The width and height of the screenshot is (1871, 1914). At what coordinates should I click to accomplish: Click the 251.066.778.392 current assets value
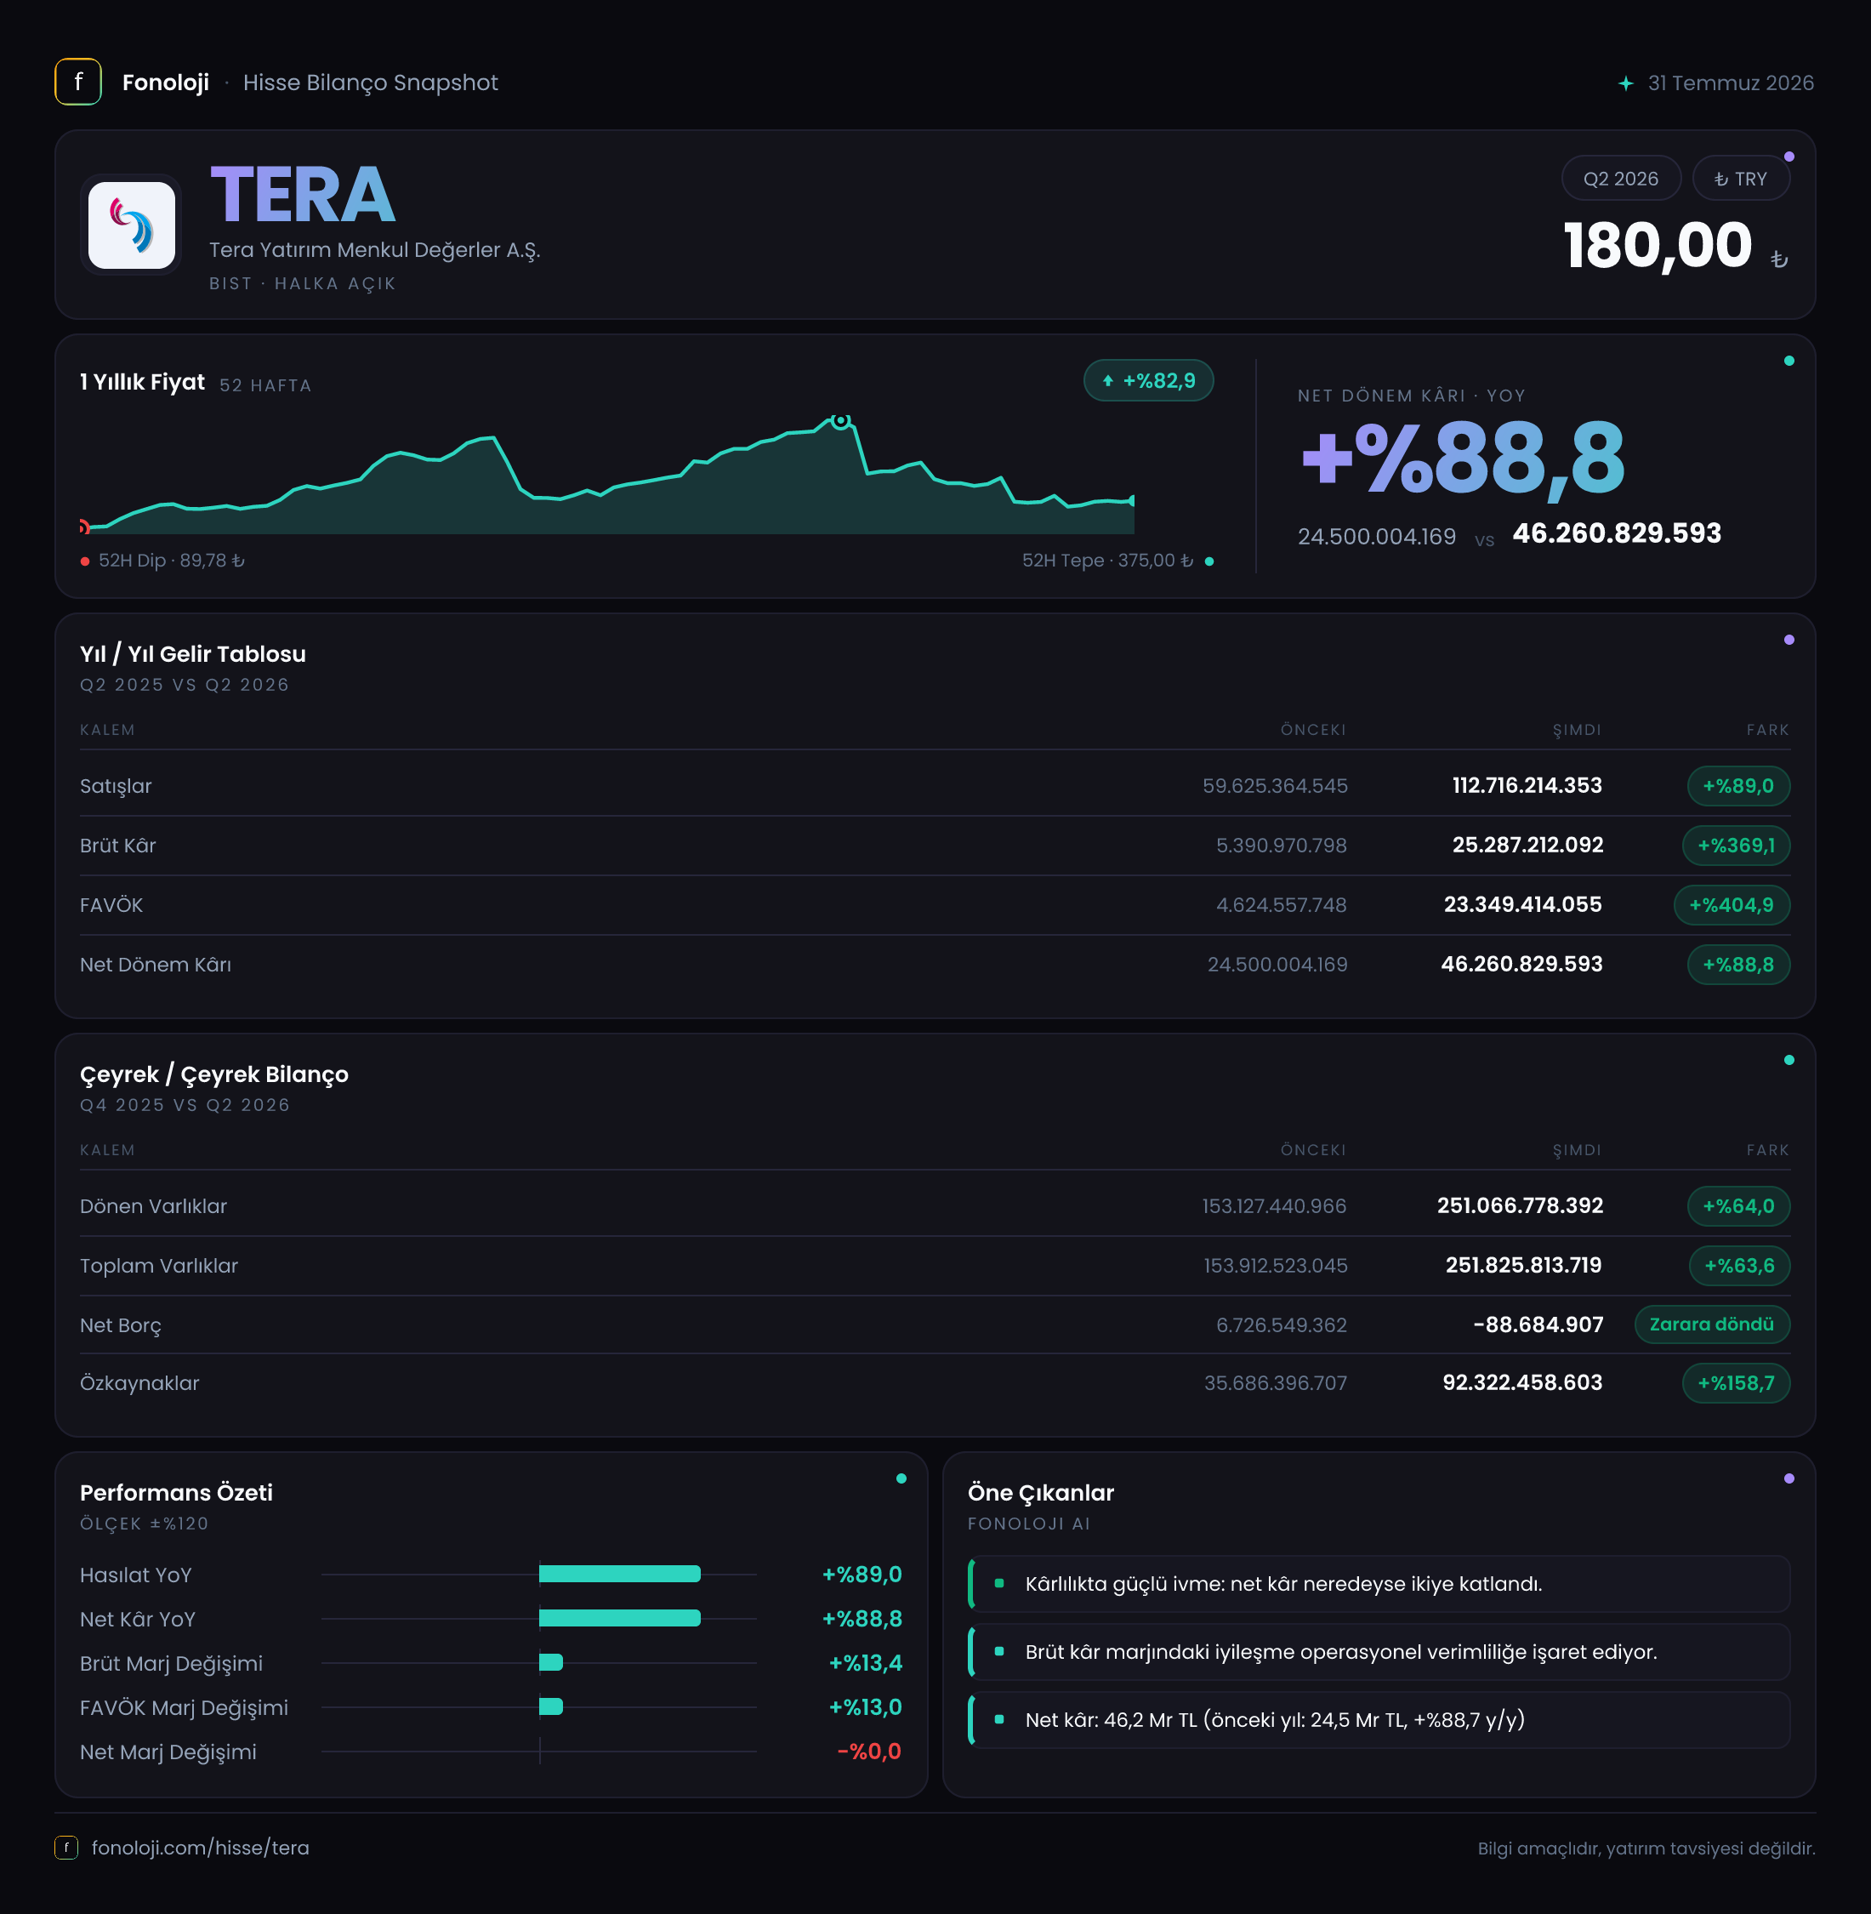coord(1521,1206)
